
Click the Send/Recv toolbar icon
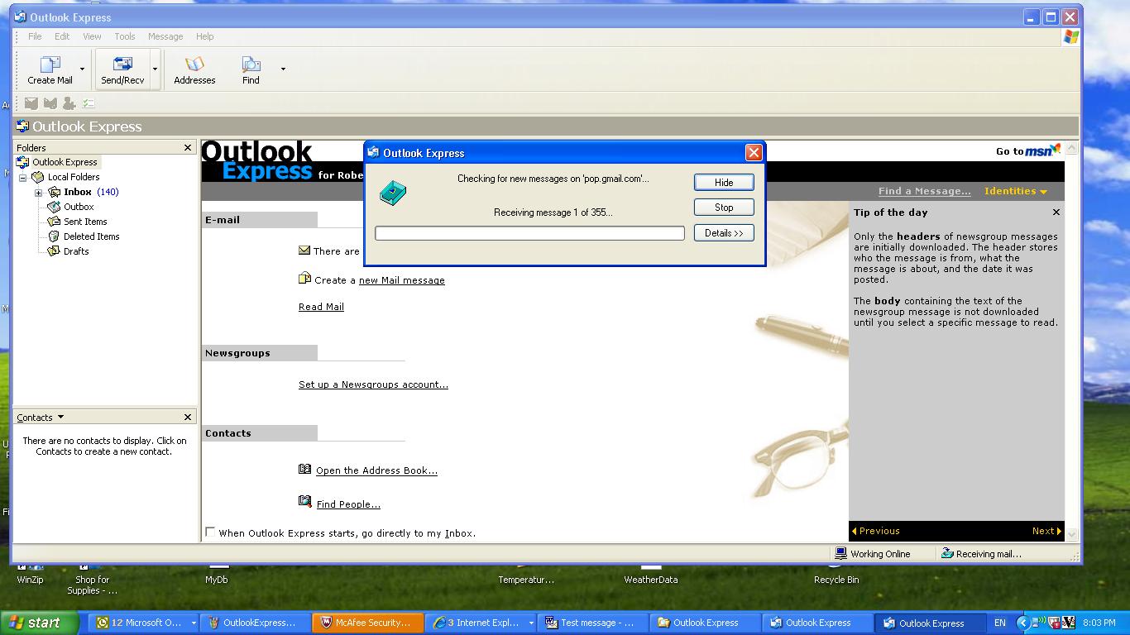click(122, 64)
